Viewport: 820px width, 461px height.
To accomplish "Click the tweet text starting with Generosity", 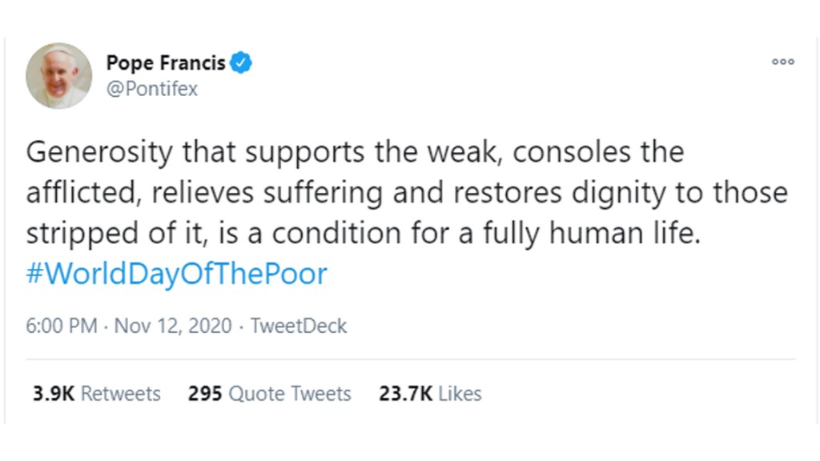I will 407,192.
